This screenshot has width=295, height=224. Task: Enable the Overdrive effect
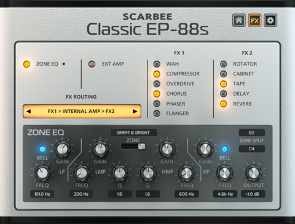pos(157,83)
